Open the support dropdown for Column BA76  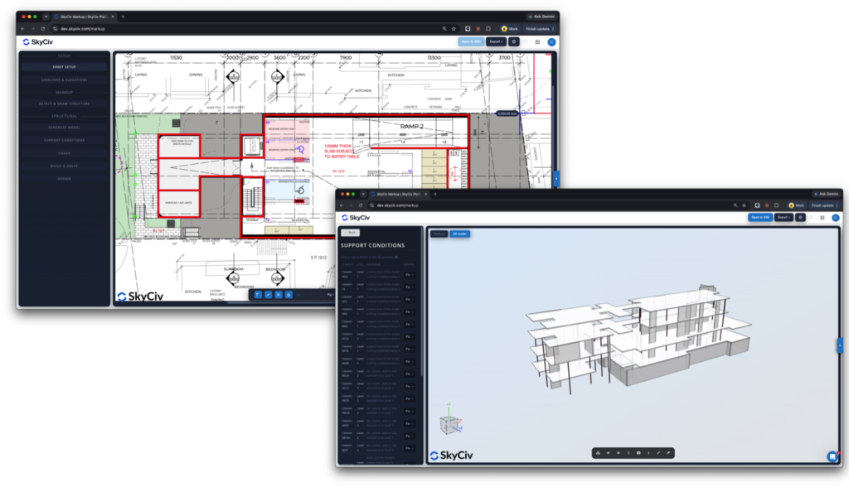pos(410,349)
